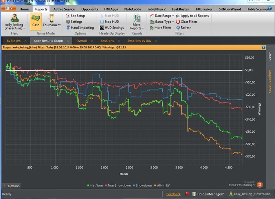Click Clear Filters
Image resolution: width=275 pixels, height=199 pixels.
pos(187,22)
